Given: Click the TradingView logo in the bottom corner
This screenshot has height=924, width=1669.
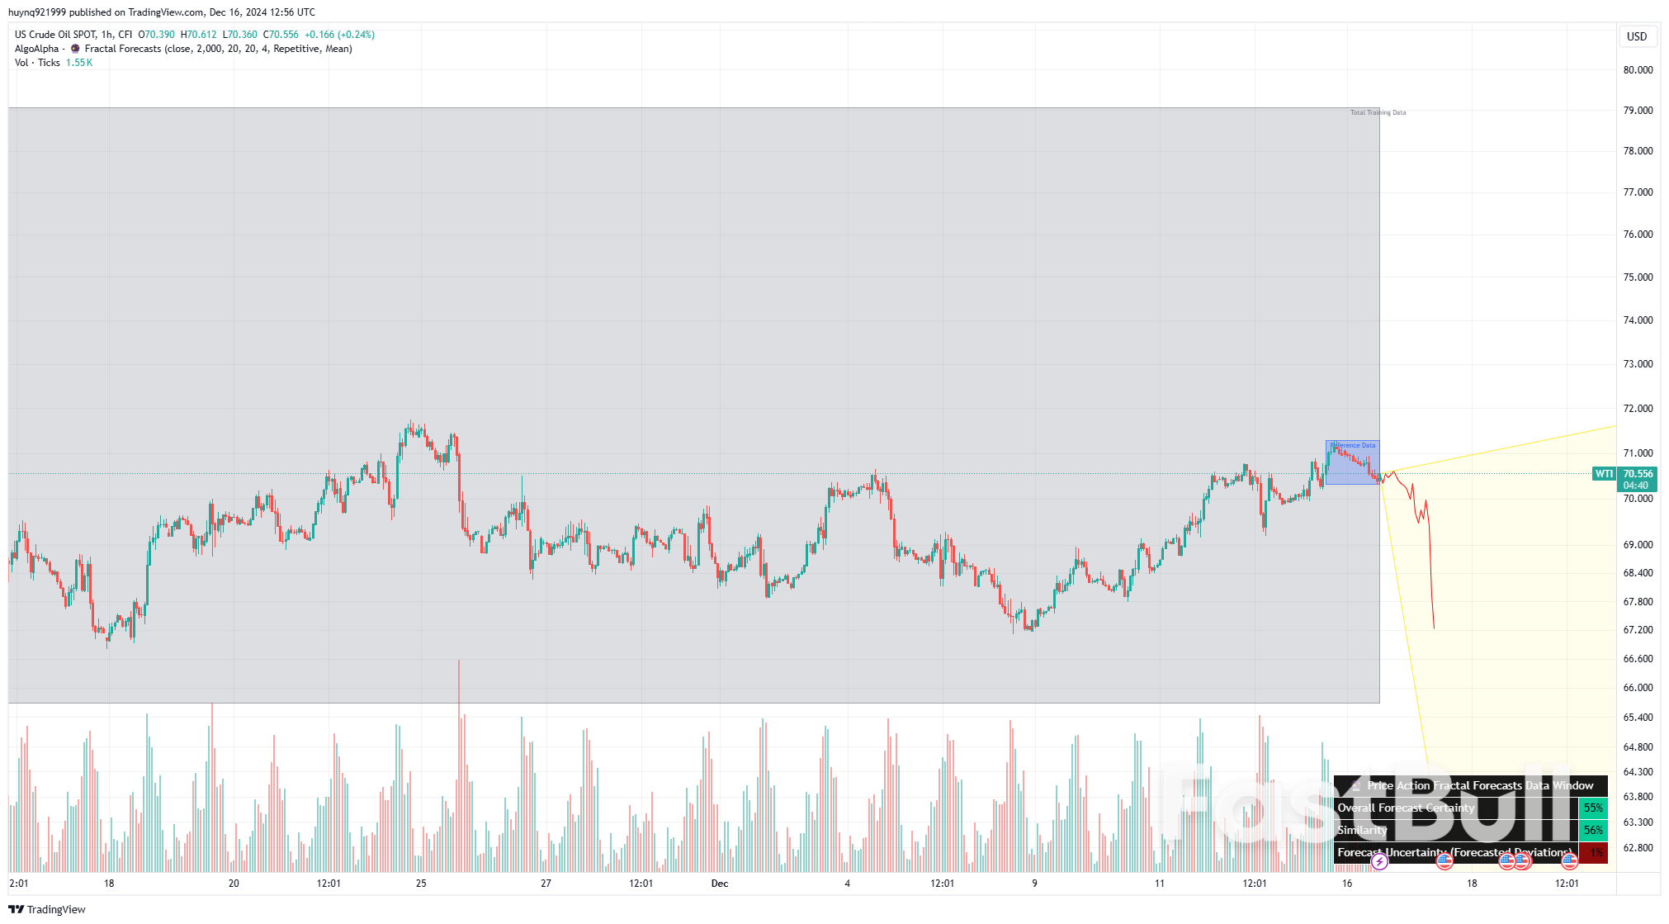Looking at the screenshot, I should [x=45, y=909].
